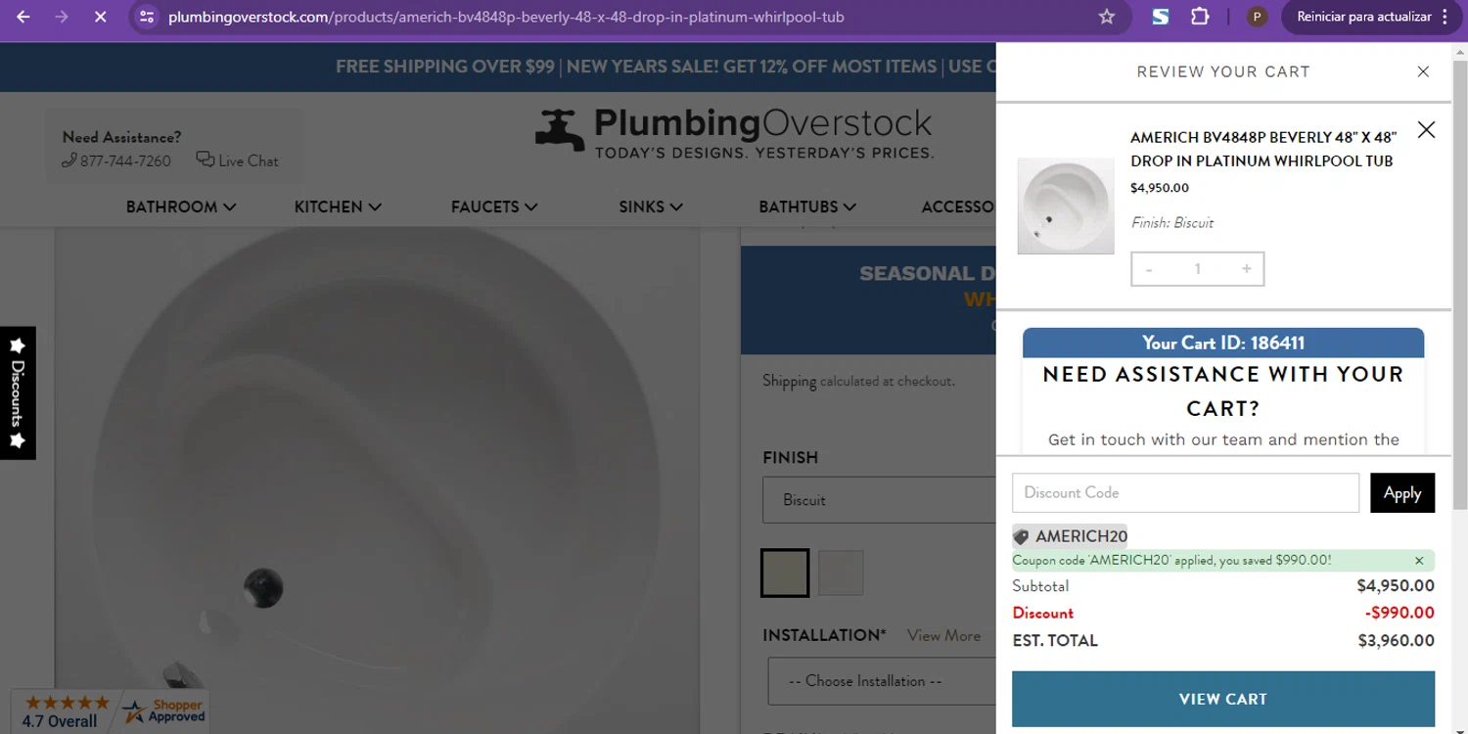Click the main tub product image
This screenshot has height=734, width=1468.
(x=377, y=480)
